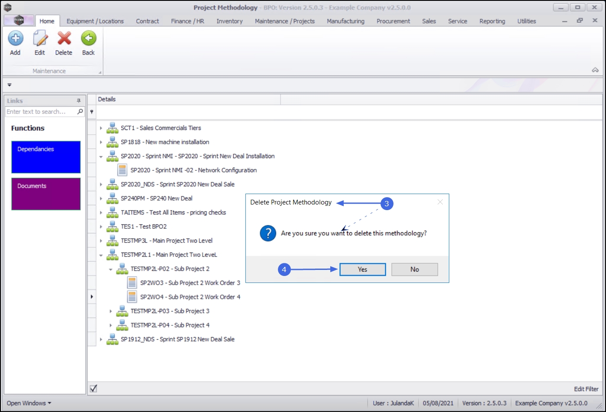Click the Links search text field
The height and width of the screenshot is (412, 606).
pos(41,112)
